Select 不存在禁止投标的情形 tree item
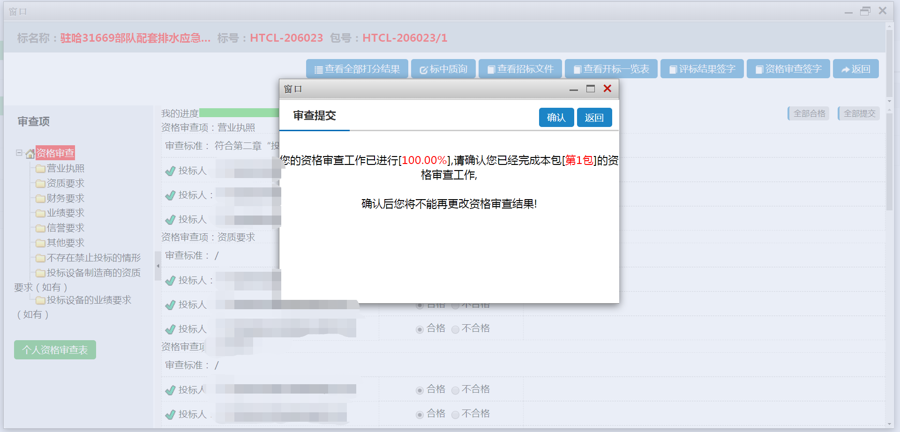 (93, 258)
